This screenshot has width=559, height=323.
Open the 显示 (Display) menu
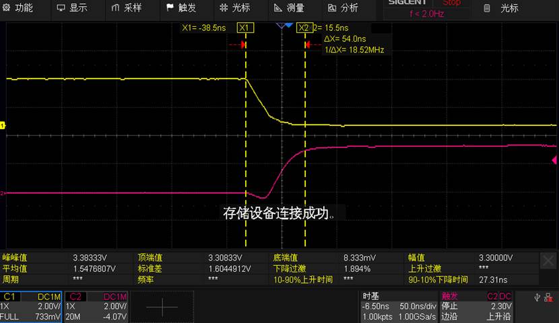pyautogui.click(x=72, y=7)
